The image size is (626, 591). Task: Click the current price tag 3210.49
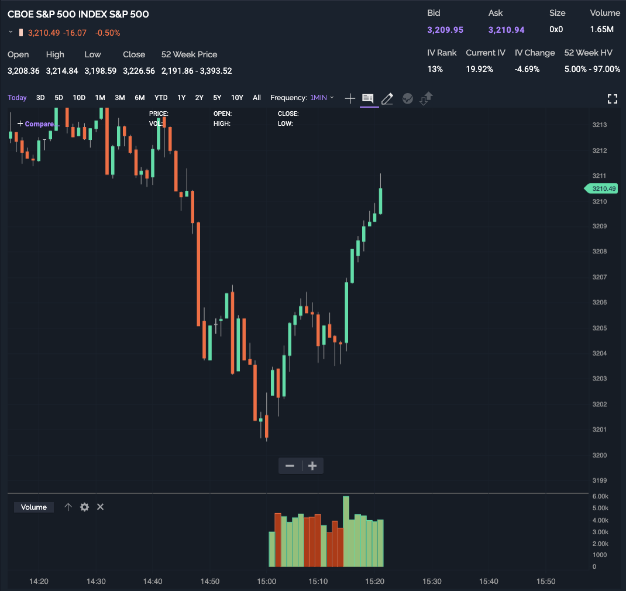601,188
